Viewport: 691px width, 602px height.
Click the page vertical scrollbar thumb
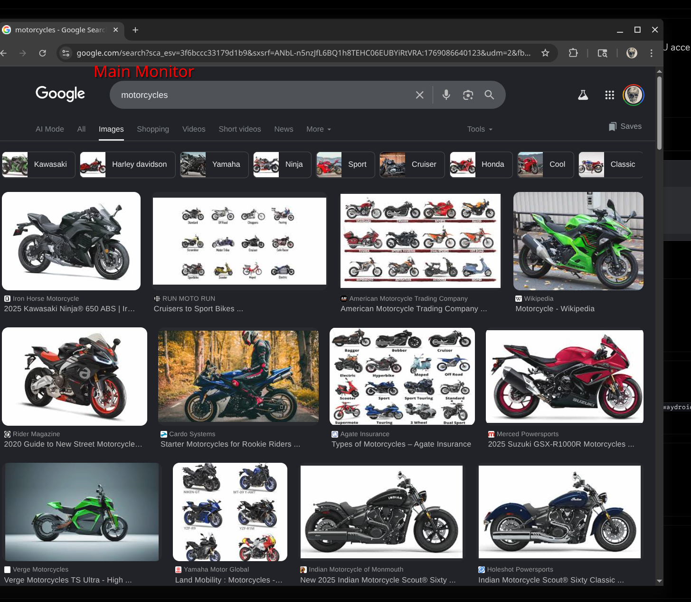point(659,113)
